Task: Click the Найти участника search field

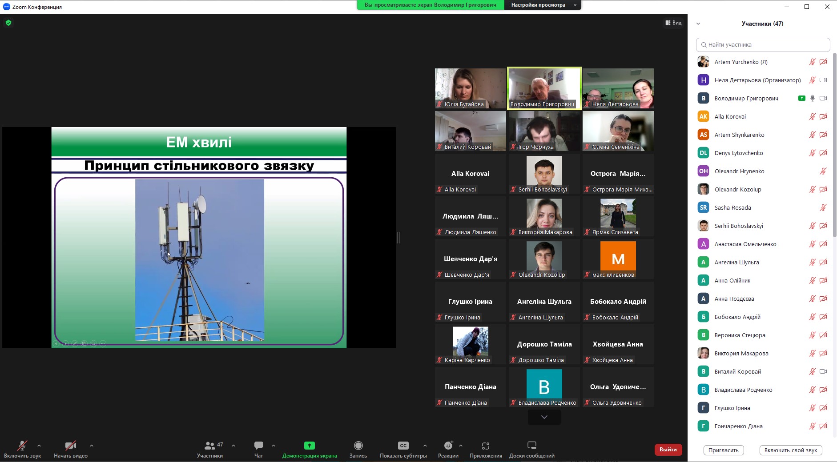Action: click(x=763, y=45)
